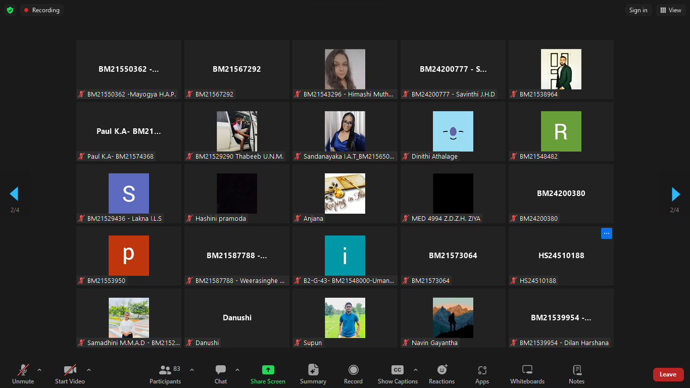Screen dimensions: 690x388
Task: Toggle Show Captions on
Action: [398, 374]
